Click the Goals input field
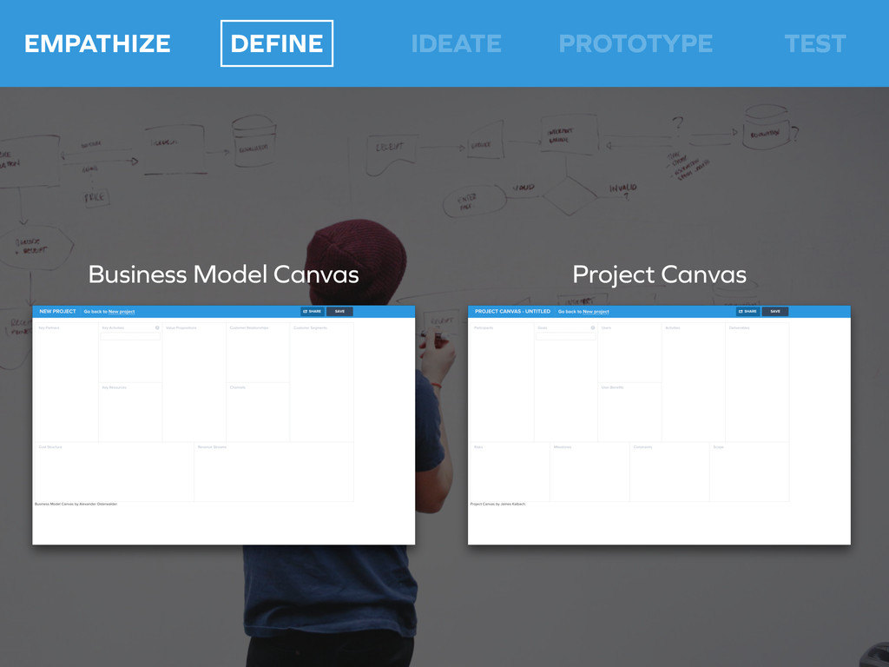The image size is (889, 667). click(566, 336)
